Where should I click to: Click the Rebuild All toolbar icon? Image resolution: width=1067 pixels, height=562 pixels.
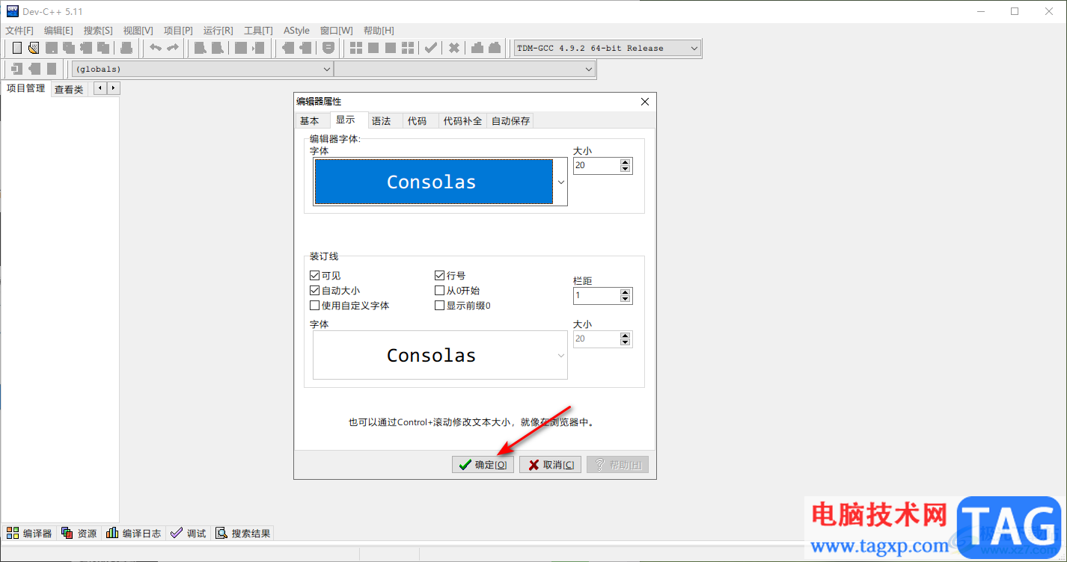click(408, 48)
